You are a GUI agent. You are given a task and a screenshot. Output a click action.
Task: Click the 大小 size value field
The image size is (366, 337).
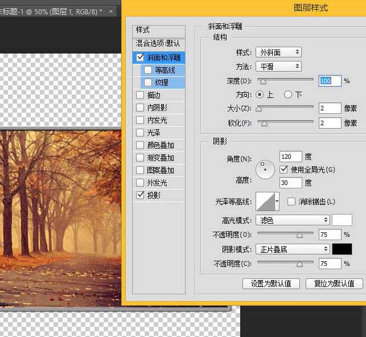pos(330,108)
